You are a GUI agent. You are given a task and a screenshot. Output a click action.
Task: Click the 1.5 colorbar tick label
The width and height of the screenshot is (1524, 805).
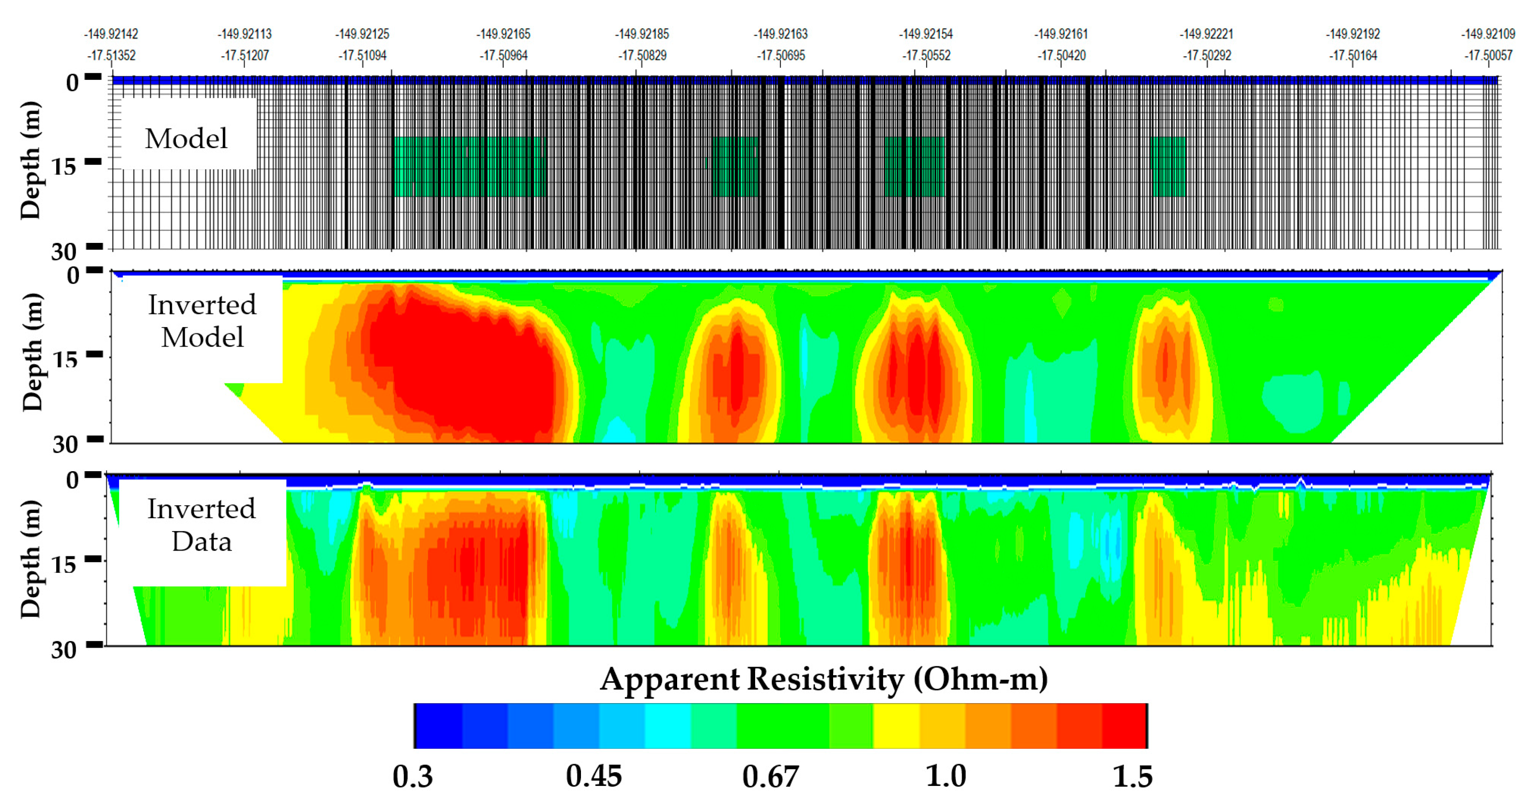click(x=1132, y=776)
